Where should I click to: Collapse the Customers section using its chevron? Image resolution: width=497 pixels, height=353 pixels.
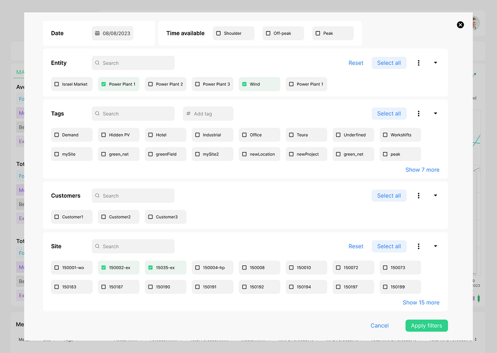click(435, 195)
